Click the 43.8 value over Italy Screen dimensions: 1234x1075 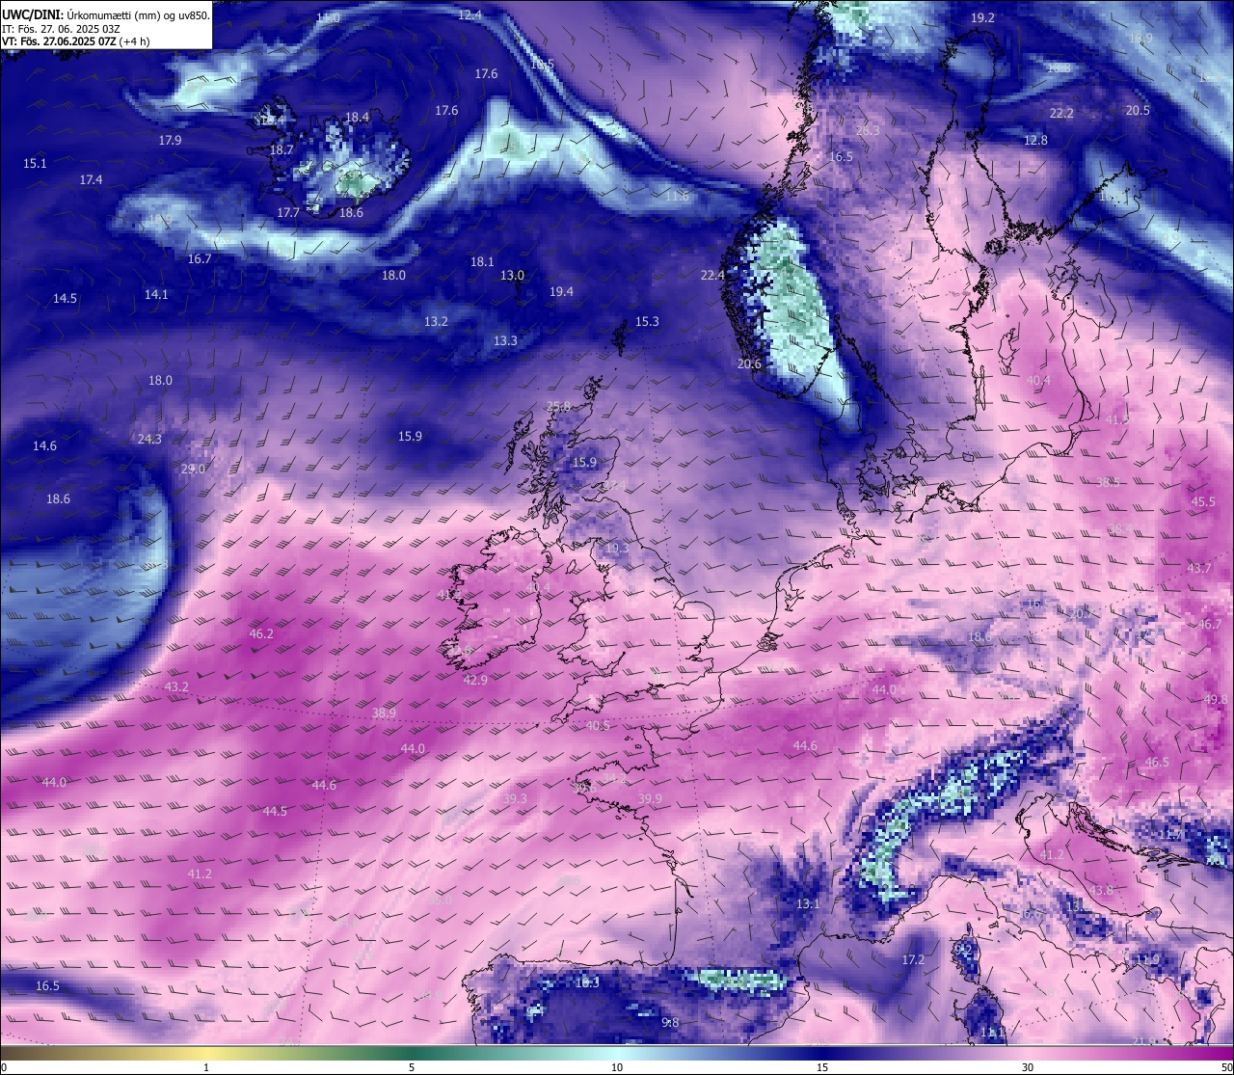pos(1101,890)
